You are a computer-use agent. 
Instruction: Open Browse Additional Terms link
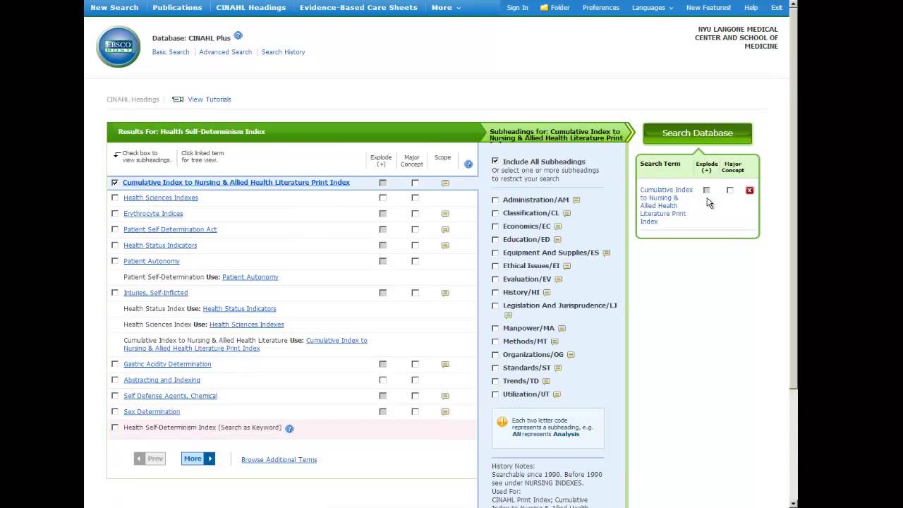[279, 460]
